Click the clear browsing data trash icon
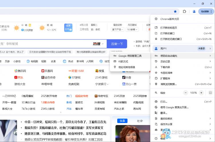This screenshot has height=142, width=215. (156, 84)
